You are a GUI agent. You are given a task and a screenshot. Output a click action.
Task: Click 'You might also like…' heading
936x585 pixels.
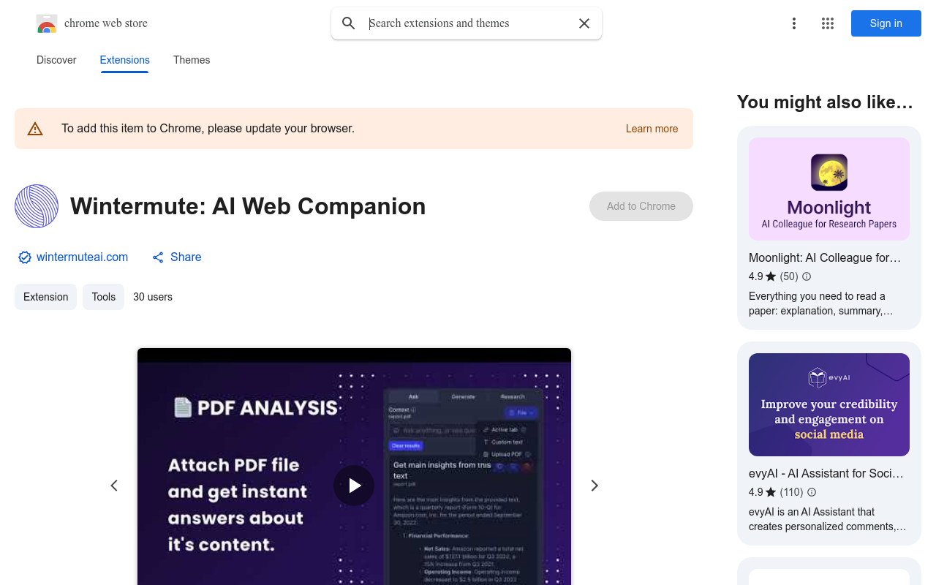[x=825, y=102]
